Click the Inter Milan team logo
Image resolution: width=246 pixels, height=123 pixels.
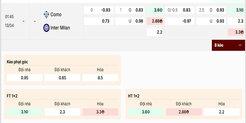point(46,28)
